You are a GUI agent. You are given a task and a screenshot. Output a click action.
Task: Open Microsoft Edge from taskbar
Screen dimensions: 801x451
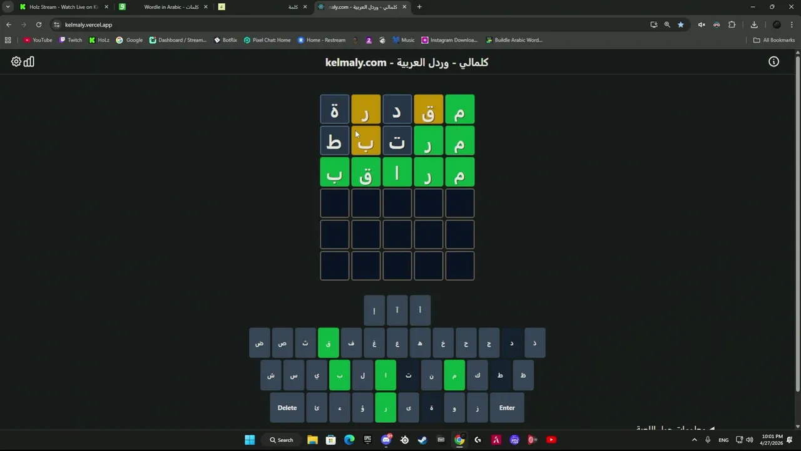349,440
